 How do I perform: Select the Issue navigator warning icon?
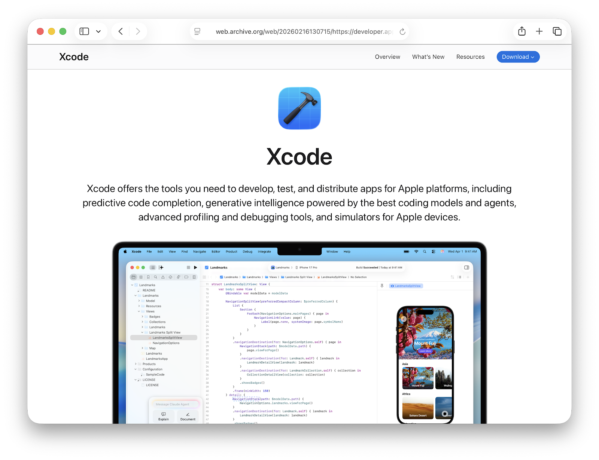tap(163, 277)
